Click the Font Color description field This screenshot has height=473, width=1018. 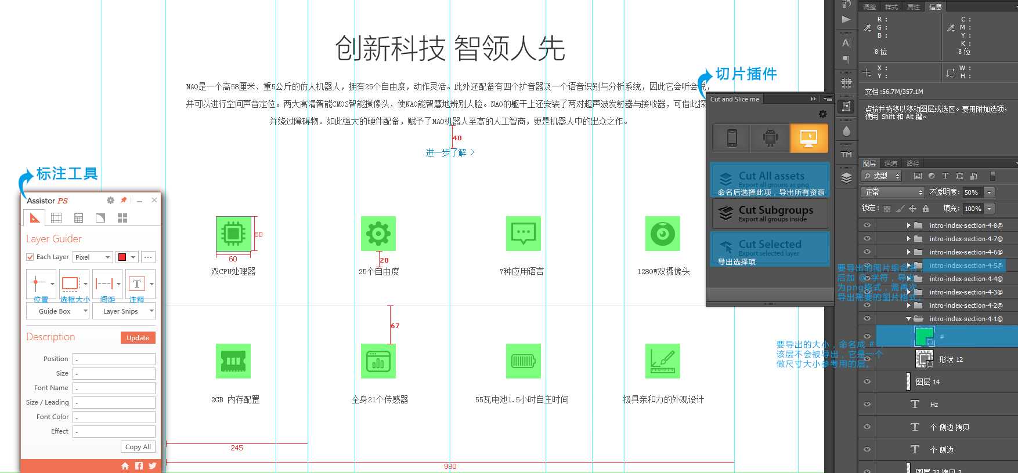[114, 417]
